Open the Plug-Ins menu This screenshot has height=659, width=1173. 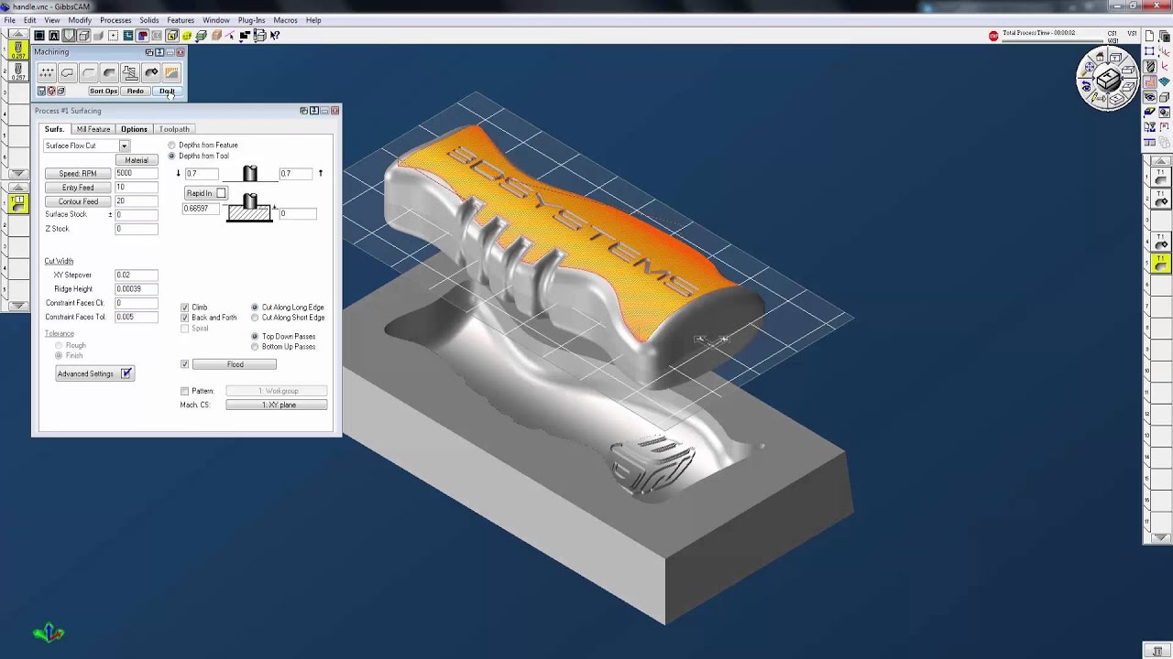pyautogui.click(x=251, y=20)
